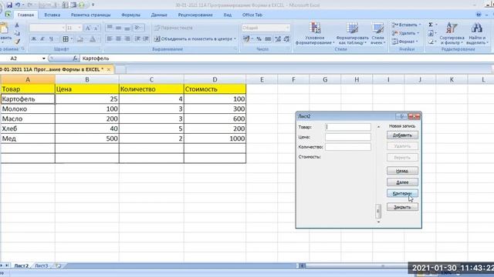Click Добавить button in form
Image resolution: width=494 pixels, height=277 pixels.
coord(402,135)
